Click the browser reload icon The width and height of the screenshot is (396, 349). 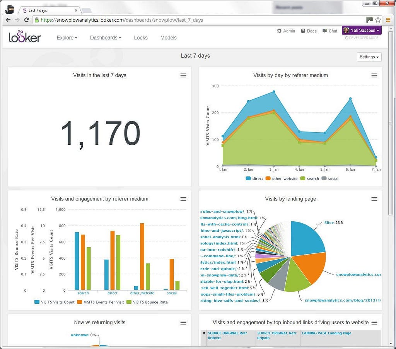(x=27, y=20)
